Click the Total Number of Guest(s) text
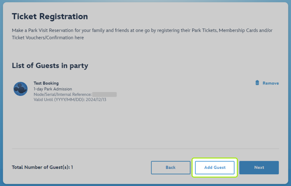Screen dimensions: 291x186 (x=41, y=167)
